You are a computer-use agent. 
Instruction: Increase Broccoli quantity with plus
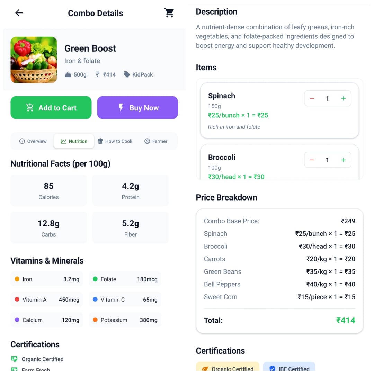pyautogui.click(x=343, y=160)
